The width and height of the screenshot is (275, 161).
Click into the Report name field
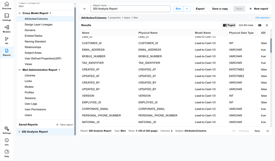[130, 9]
